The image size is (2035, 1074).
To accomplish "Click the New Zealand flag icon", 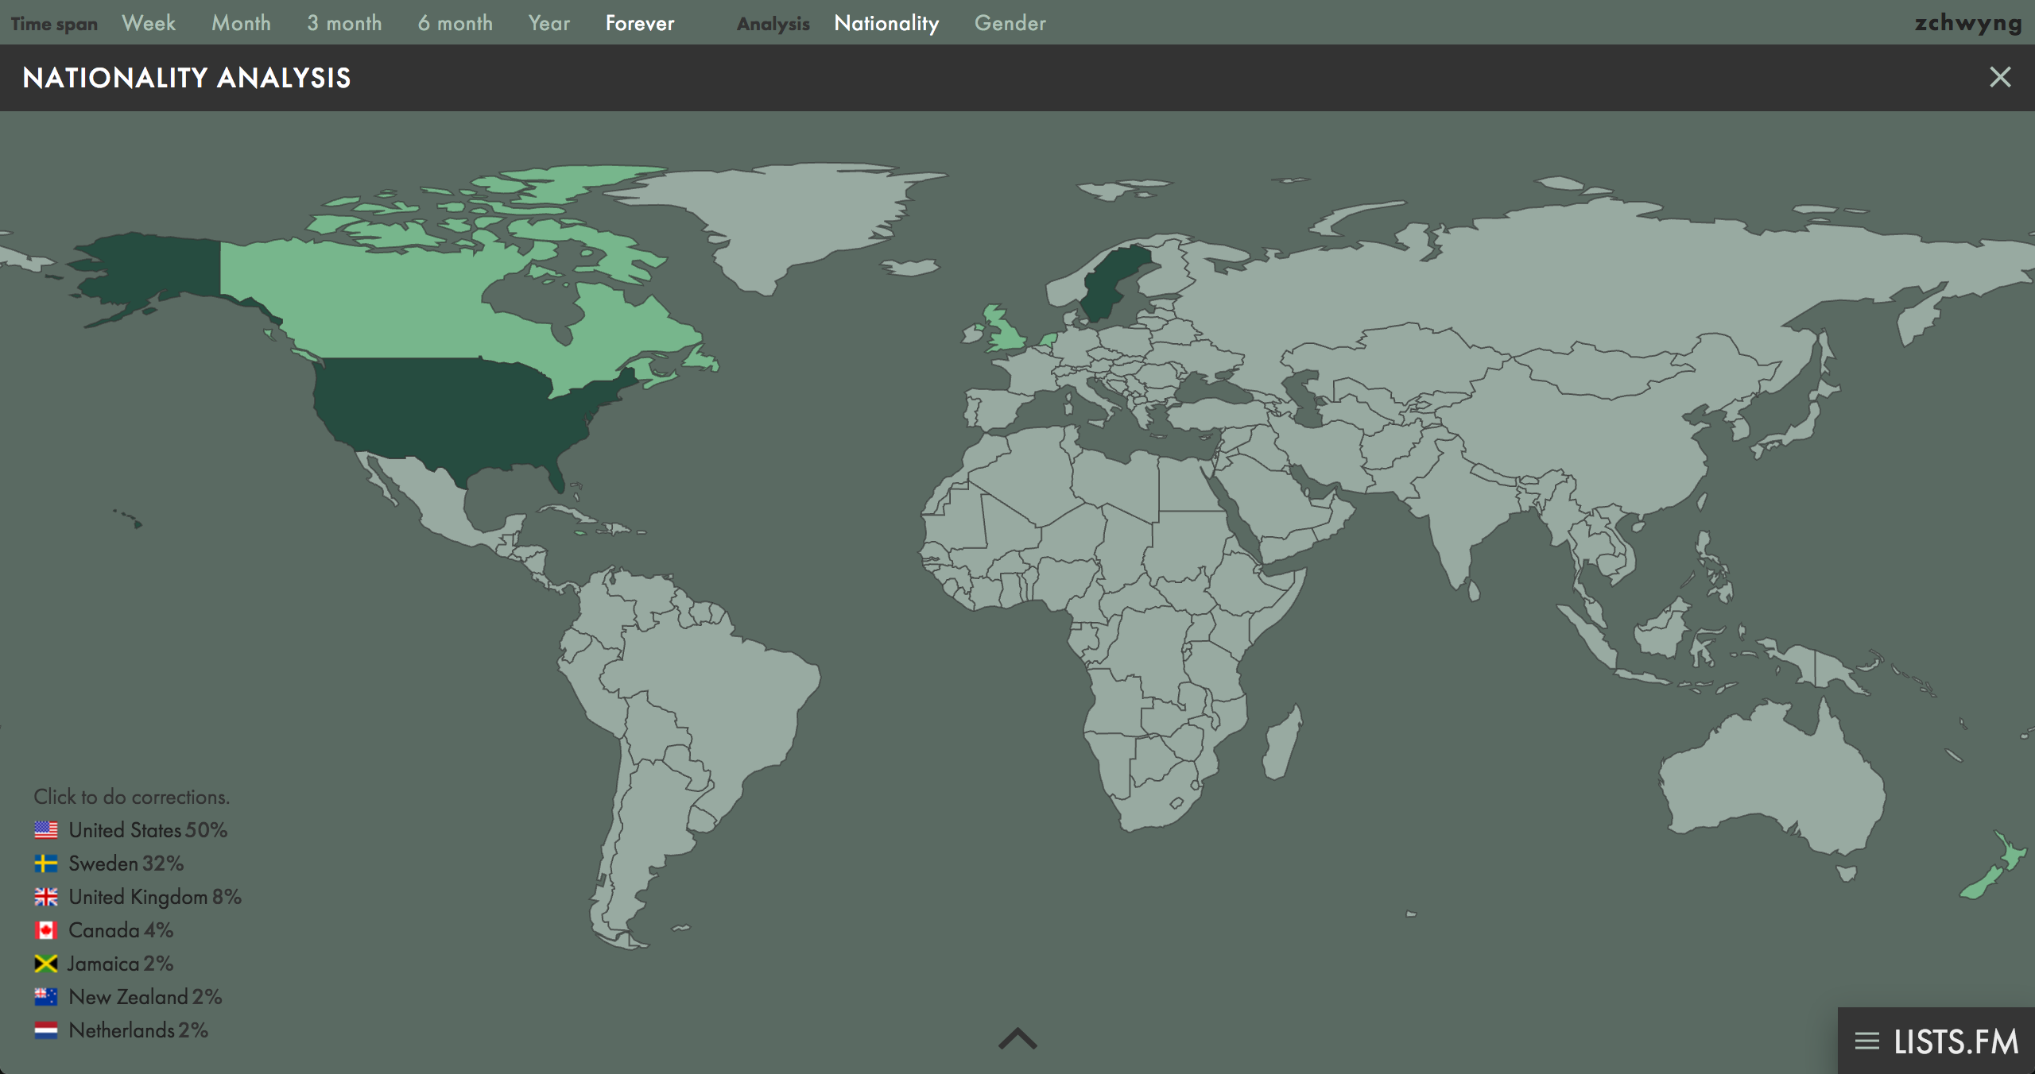I will click(x=46, y=997).
